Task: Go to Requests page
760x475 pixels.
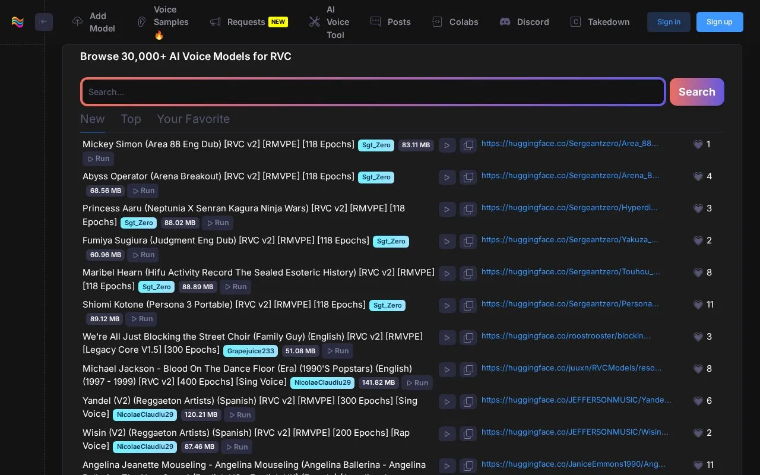Action: pyautogui.click(x=249, y=22)
